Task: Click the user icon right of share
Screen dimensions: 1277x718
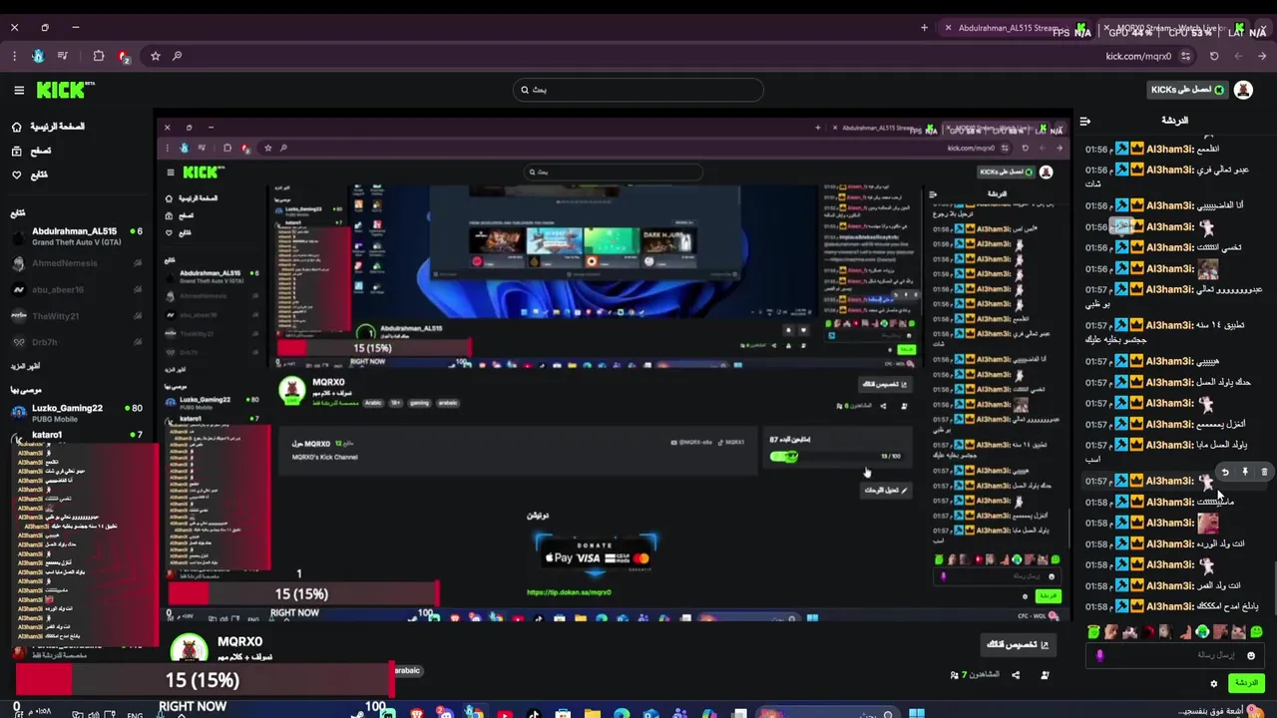Action: click(x=1045, y=675)
